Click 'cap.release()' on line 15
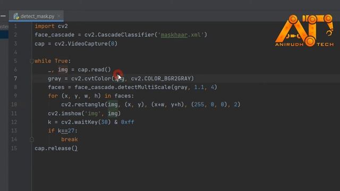The width and height of the screenshot is (340, 191). point(56,149)
